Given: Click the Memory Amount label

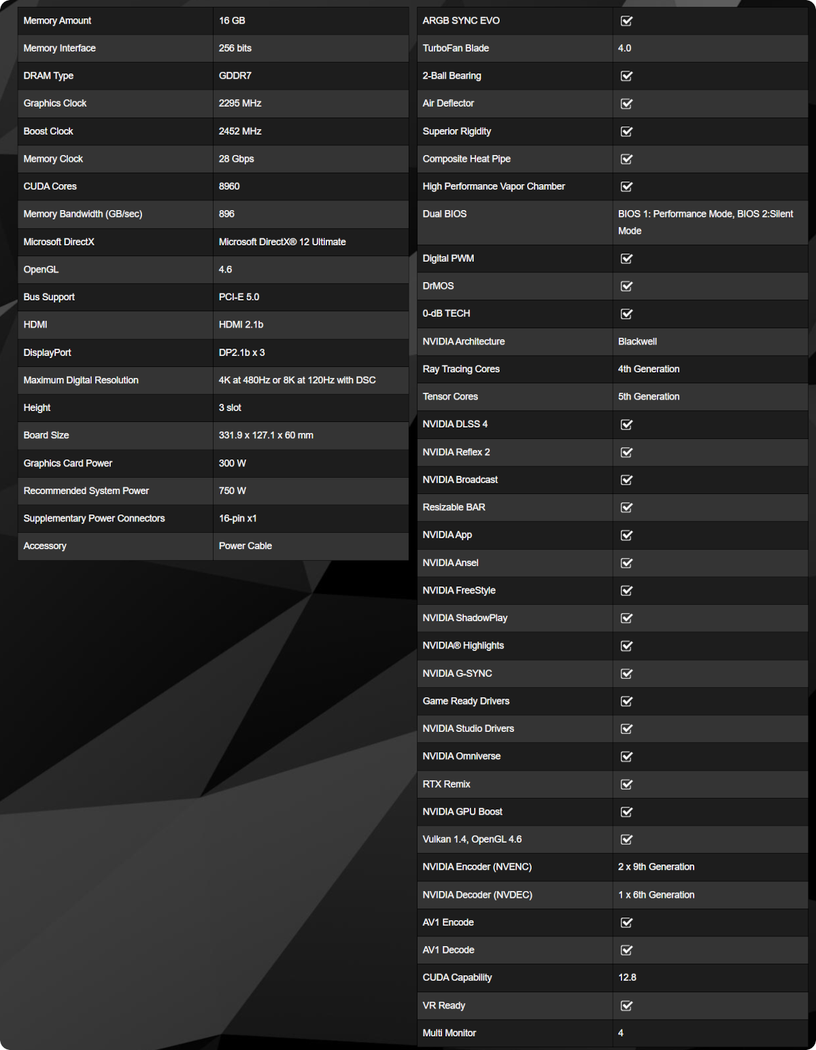Looking at the screenshot, I should point(57,21).
